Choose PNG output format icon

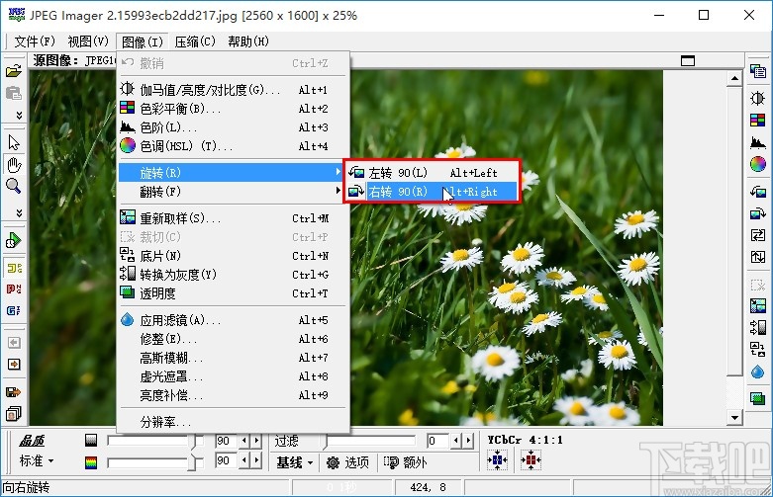pyautogui.click(x=14, y=289)
